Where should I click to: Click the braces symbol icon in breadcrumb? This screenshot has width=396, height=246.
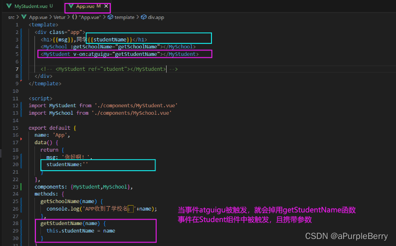(74, 17)
